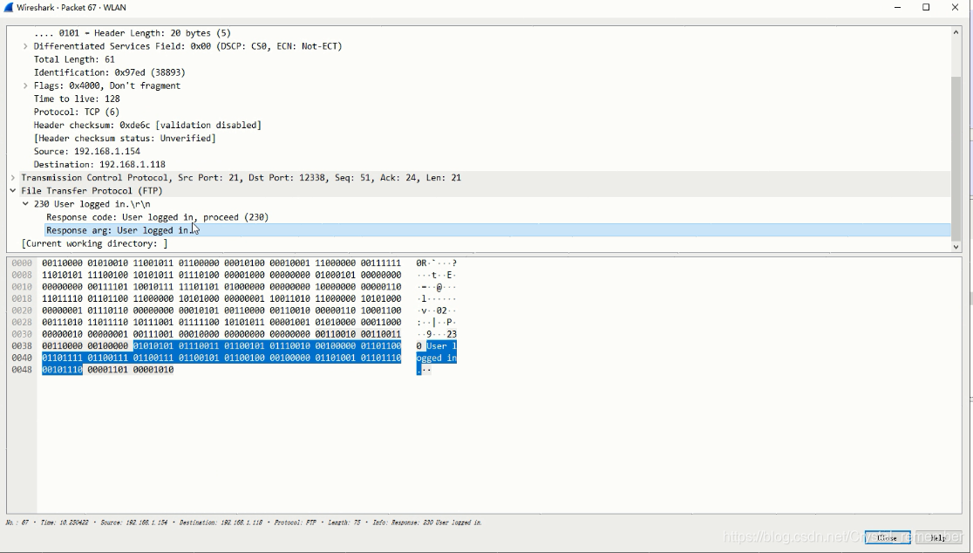The height and width of the screenshot is (553, 973).
Task: Click the 'ogged in' ASCII text
Action: tap(436, 358)
